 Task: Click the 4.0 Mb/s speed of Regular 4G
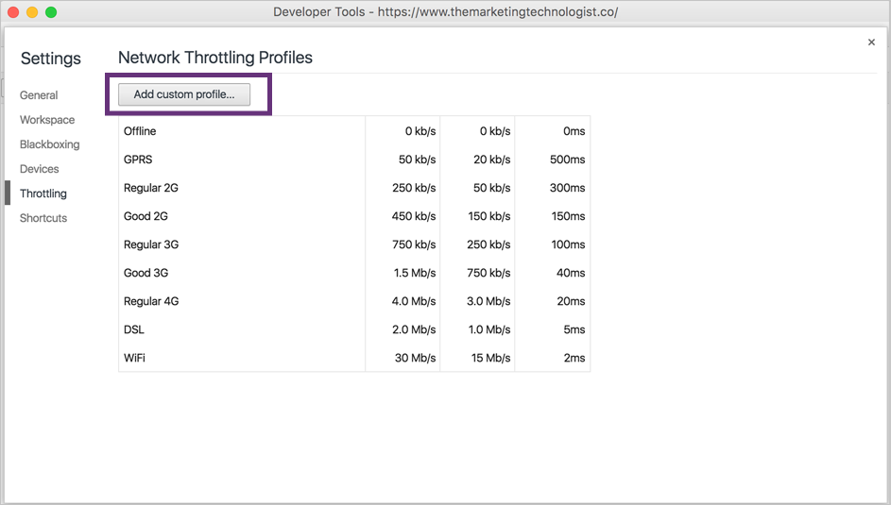point(414,301)
